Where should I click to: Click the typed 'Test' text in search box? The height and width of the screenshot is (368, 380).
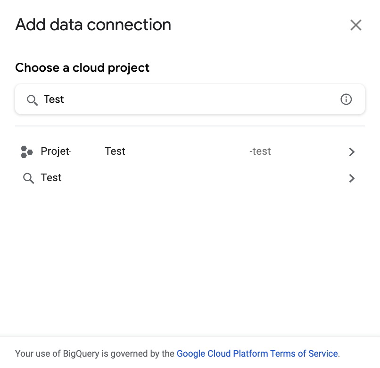[54, 100]
